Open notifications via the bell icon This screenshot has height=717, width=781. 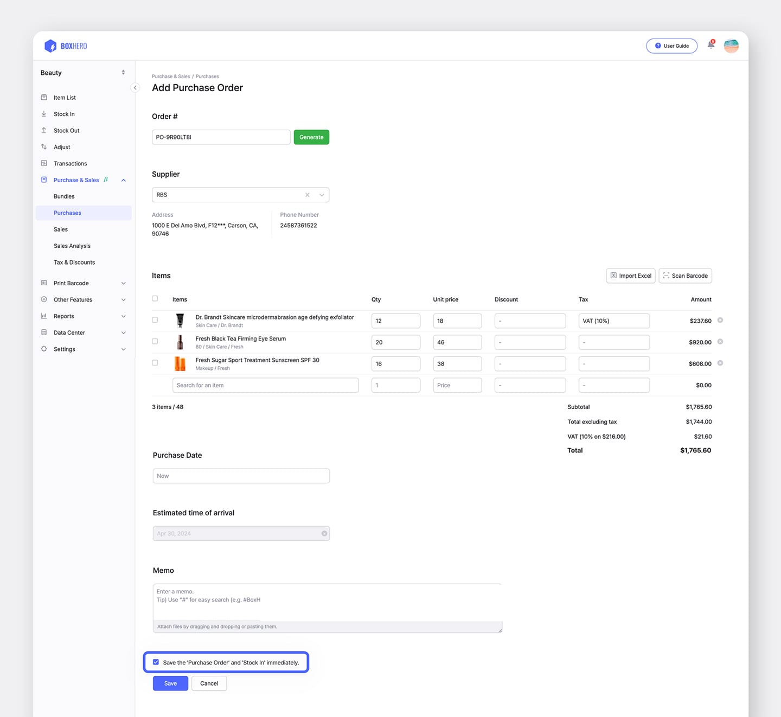710,46
